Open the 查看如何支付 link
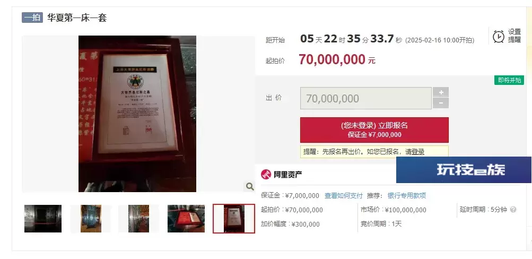This screenshot has width=532, height=259. pyautogui.click(x=344, y=195)
